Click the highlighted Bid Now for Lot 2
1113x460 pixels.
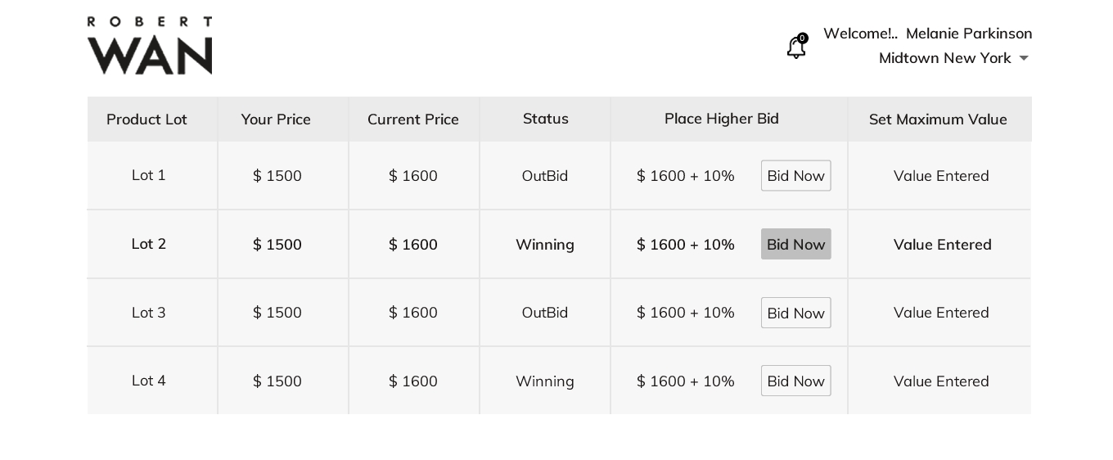point(795,244)
